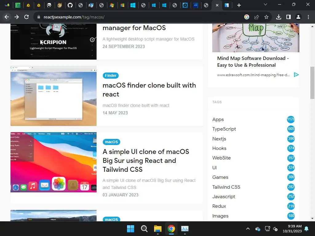Switch to the last tab after active tab
The height and width of the screenshot is (236, 315).
click(x=227, y=6)
